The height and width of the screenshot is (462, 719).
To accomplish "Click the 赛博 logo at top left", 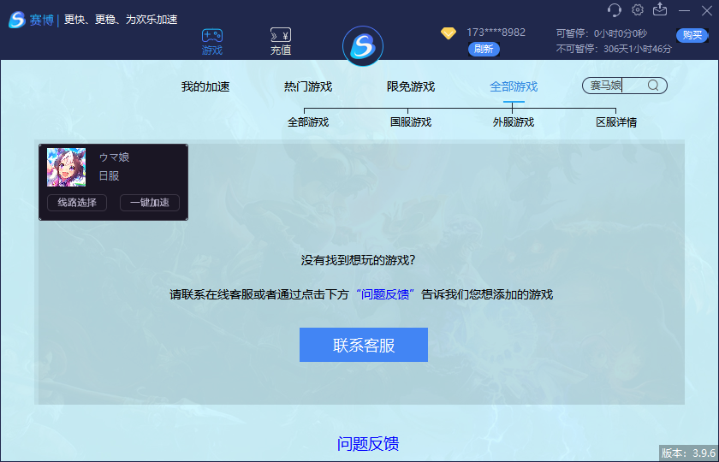I will [31, 20].
